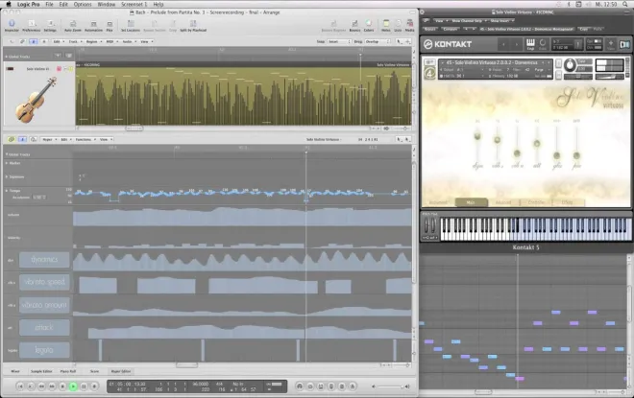The image size is (634, 398).
Task: Select the attack lane button
Action: (44, 327)
